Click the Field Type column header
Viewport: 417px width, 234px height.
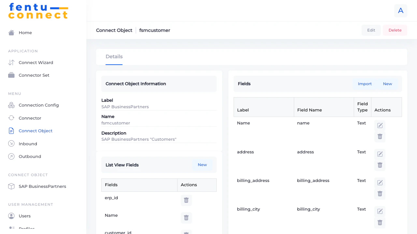tap(362, 107)
